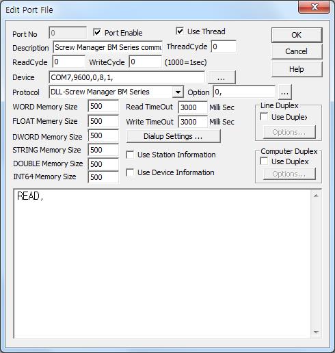Click the browse button next to Option field
The height and width of the screenshot is (353, 335).
click(284, 92)
